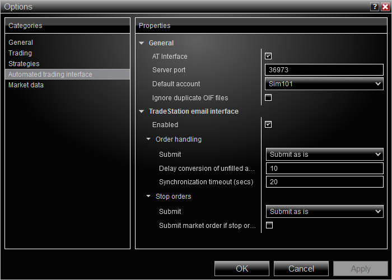This screenshot has width=392, height=280.
Task: Click Submit market order if stop label
Action: tap(208, 226)
